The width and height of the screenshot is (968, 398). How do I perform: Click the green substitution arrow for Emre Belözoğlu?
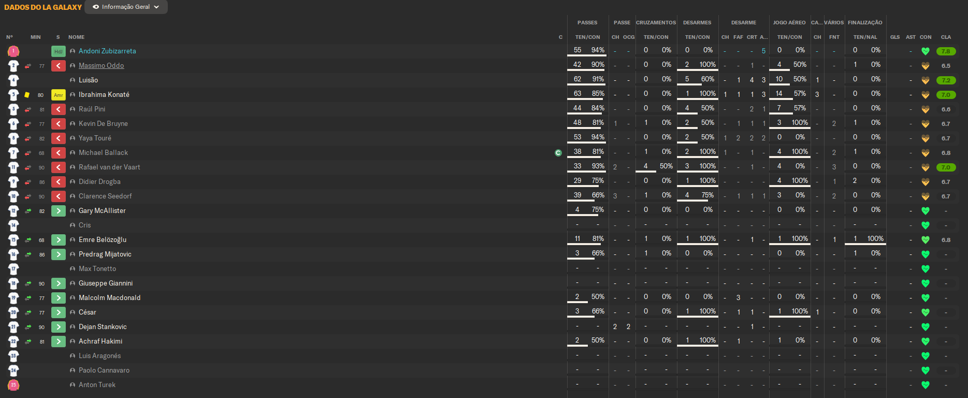pos(58,240)
